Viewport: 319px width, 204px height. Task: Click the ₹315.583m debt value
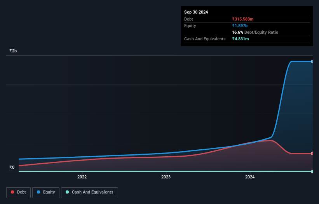pyautogui.click(x=243, y=19)
